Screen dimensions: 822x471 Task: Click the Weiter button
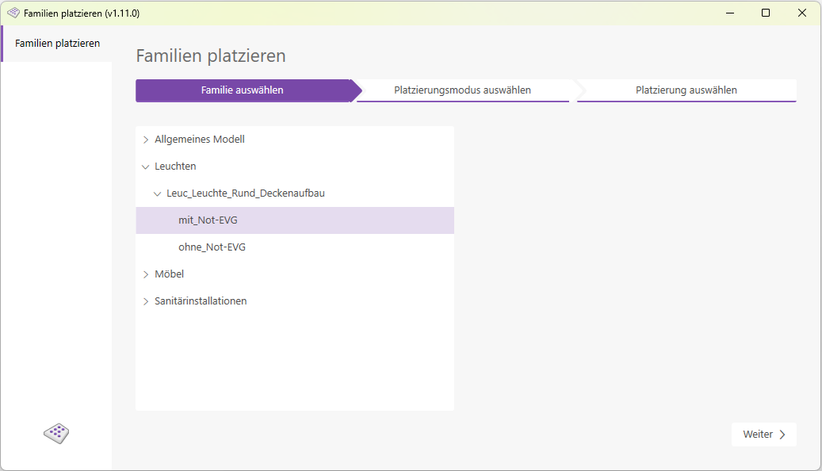763,434
